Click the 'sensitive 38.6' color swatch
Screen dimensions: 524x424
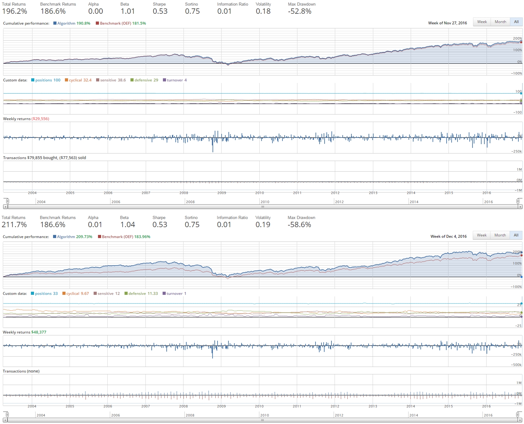[98, 80]
